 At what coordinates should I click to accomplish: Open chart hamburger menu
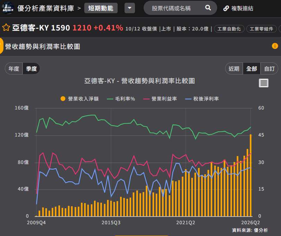[x=263, y=83]
